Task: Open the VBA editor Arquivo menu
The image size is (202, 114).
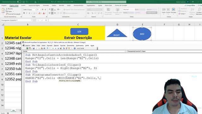Action: 27,46
